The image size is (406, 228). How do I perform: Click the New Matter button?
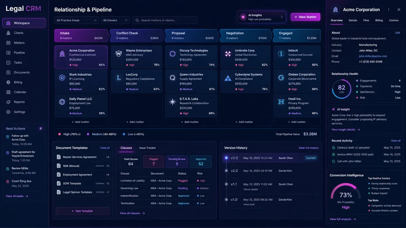point(306,17)
